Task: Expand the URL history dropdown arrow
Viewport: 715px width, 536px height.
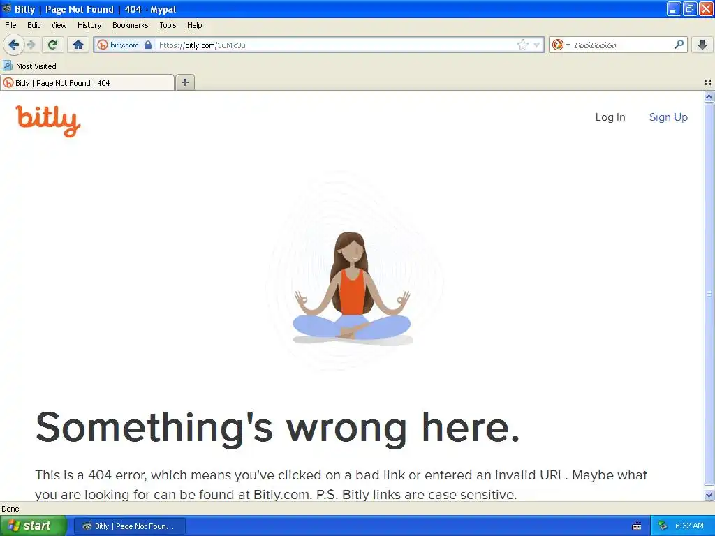Action: 537,45
